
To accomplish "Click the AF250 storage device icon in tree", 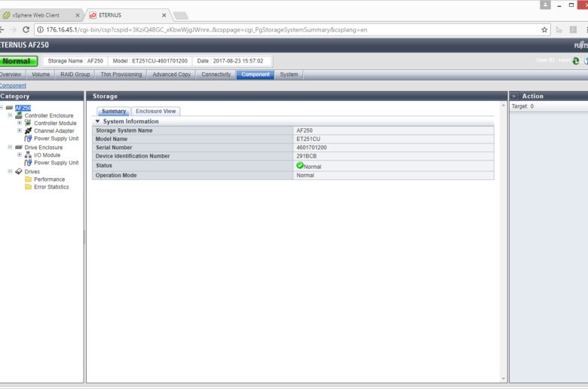I will pyautogui.click(x=9, y=108).
